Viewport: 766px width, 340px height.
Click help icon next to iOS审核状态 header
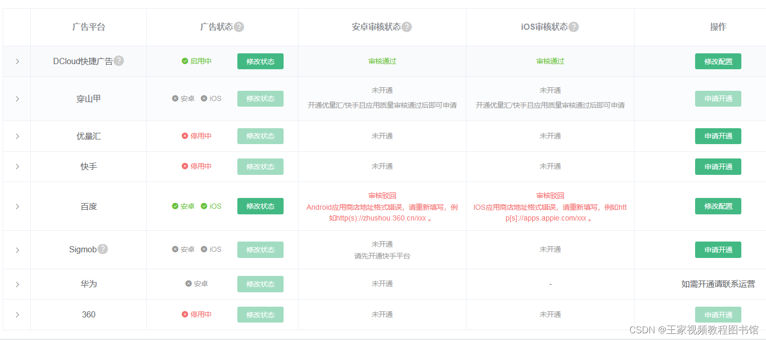[x=574, y=27]
